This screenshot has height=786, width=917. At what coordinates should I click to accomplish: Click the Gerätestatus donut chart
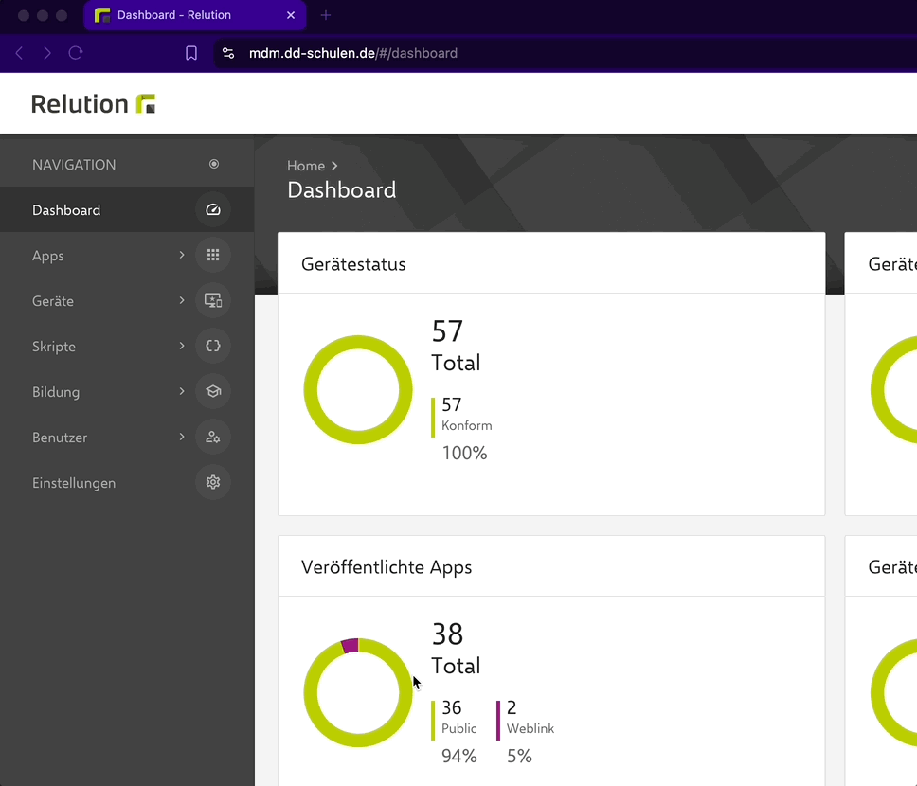(x=358, y=389)
